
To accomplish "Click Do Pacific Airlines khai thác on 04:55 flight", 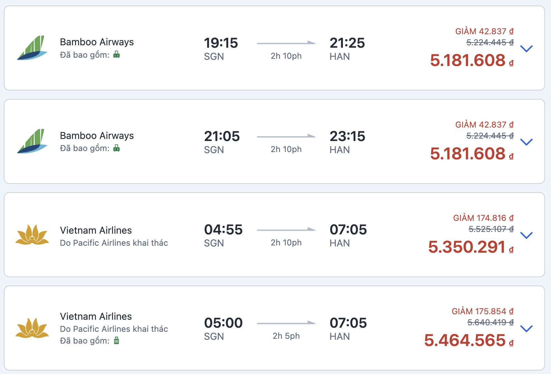I will (114, 243).
